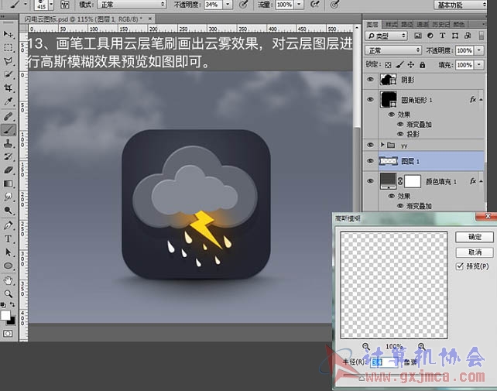
Task: Toggle lock transparent pixels
Action: click(388, 65)
